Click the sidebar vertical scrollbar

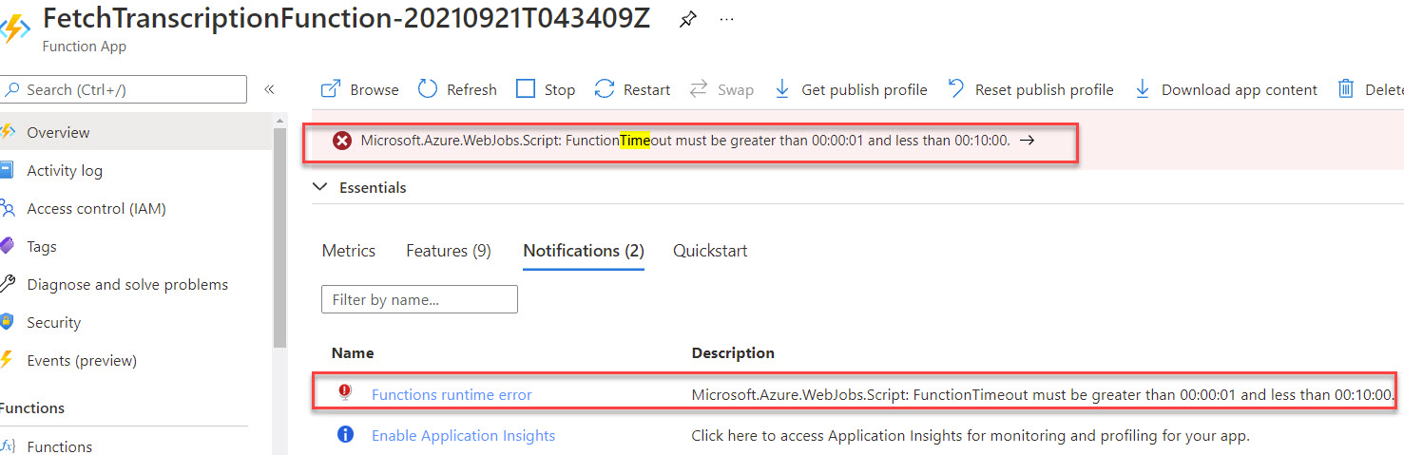click(x=279, y=237)
